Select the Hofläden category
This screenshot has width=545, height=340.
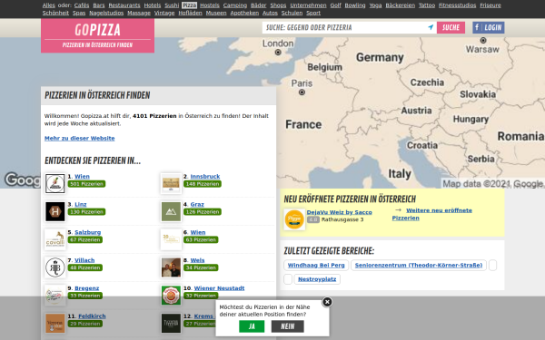click(x=190, y=13)
